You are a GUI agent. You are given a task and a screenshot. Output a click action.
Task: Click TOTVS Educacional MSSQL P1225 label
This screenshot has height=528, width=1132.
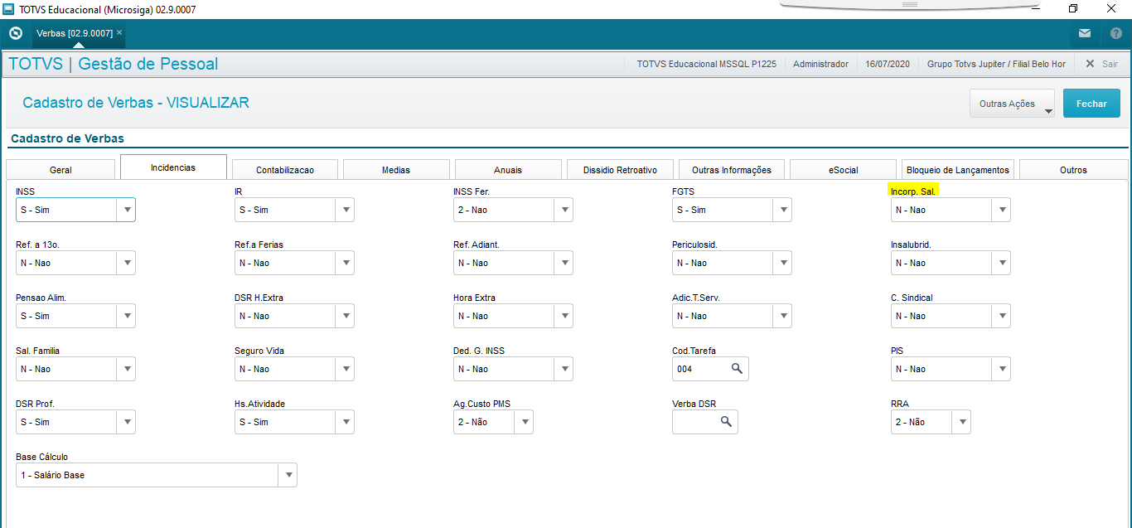click(x=706, y=64)
